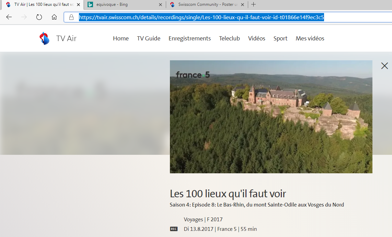Viewport: 392px width, 237px height.
Task: Open Mes vidéos page
Action: [310, 38]
